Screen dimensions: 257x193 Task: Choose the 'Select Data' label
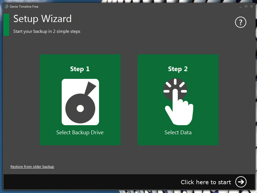click(x=178, y=132)
